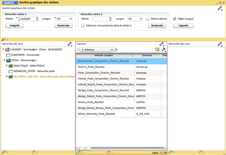Check Colonnes non présentes dans le métier 1
The image size is (226, 155).
point(83,26)
